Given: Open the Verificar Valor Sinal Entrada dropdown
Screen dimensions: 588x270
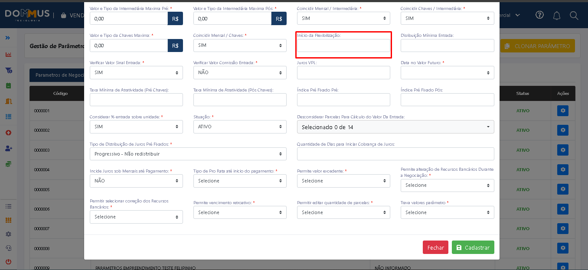Looking at the screenshot, I should pos(136,72).
